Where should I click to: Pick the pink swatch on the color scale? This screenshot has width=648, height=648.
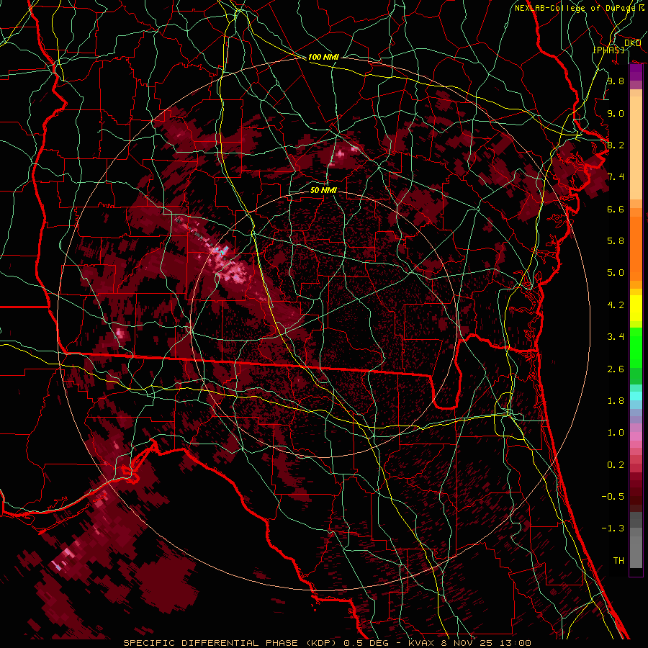(636, 436)
